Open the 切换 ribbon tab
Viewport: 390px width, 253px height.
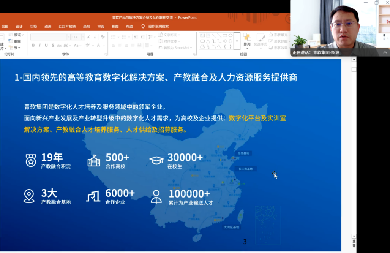[33, 26]
